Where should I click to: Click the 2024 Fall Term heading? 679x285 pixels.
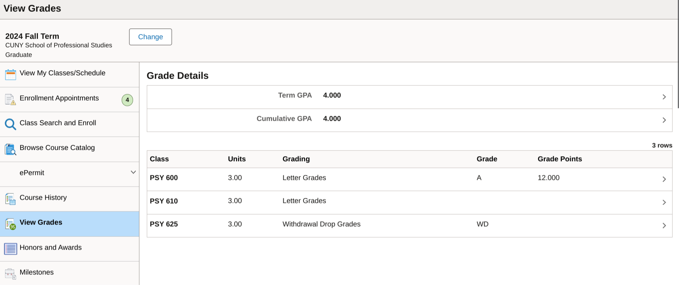[32, 36]
